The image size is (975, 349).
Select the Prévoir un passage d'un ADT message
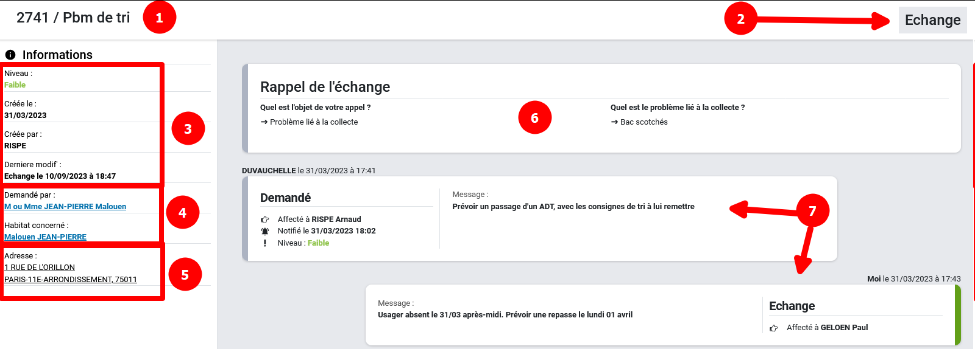(x=573, y=207)
